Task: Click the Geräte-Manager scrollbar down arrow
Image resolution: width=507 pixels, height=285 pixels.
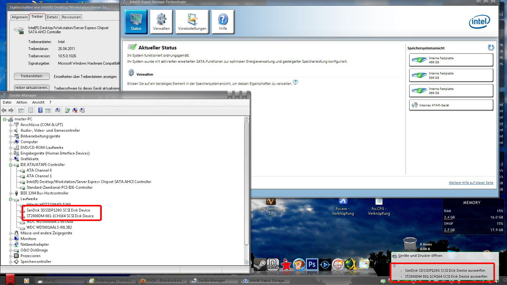Action: pyautogui.click(x=247, y=262)
